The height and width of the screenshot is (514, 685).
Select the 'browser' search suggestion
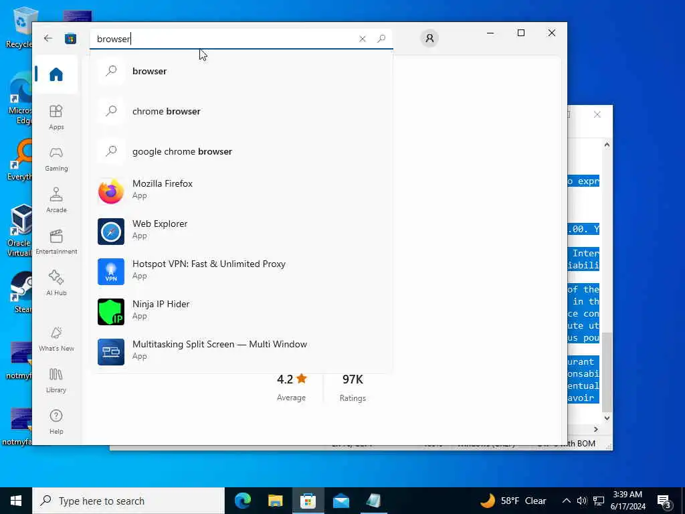click(x=241, y=71)
